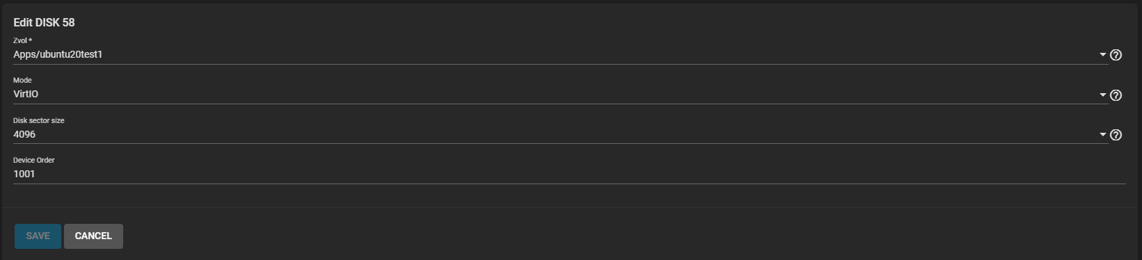Focus the Device Order field showing 1001
This screenshot has height=260, width=1142.
[569, 174]
